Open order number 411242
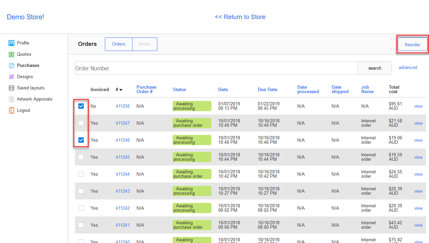 pyautogui.click(x=123, y=208)
